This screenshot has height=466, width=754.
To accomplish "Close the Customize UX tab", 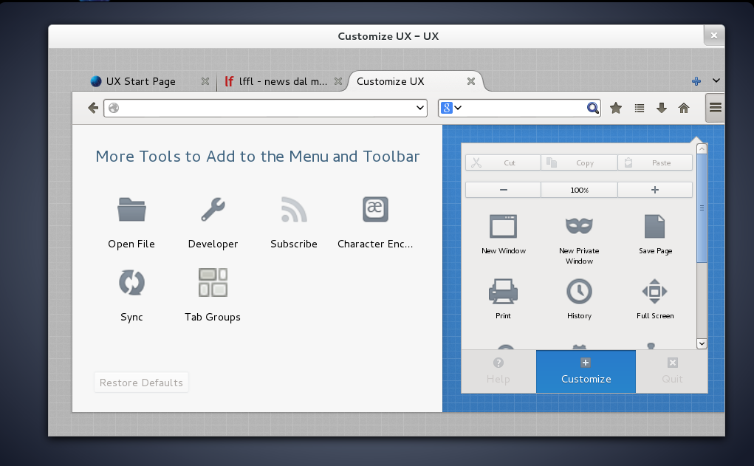I will (x=471, y=81).
